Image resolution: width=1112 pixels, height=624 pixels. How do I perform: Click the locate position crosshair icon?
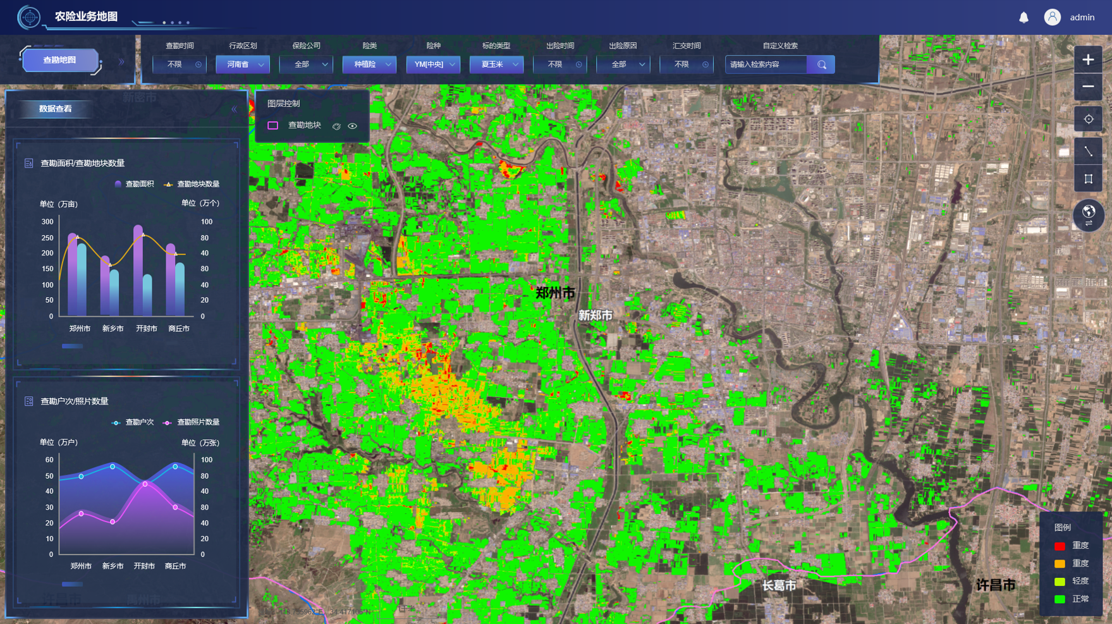point(1087,119)
